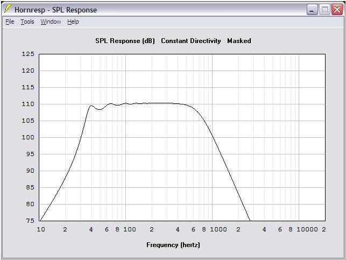Open the Help menu

73,22
